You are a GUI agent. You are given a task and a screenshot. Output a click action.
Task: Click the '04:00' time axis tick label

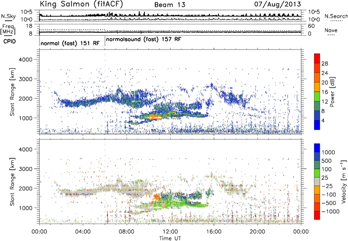tap(83, 232)
